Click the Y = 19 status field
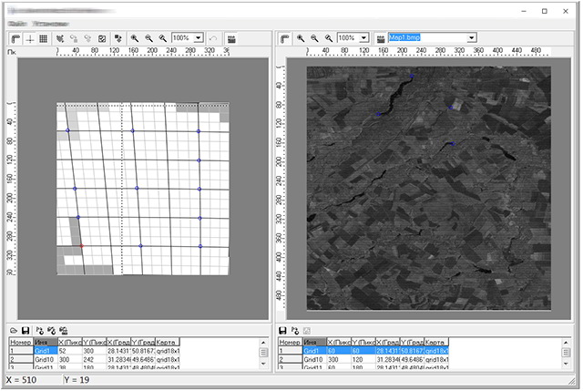 tap(77, 380)
